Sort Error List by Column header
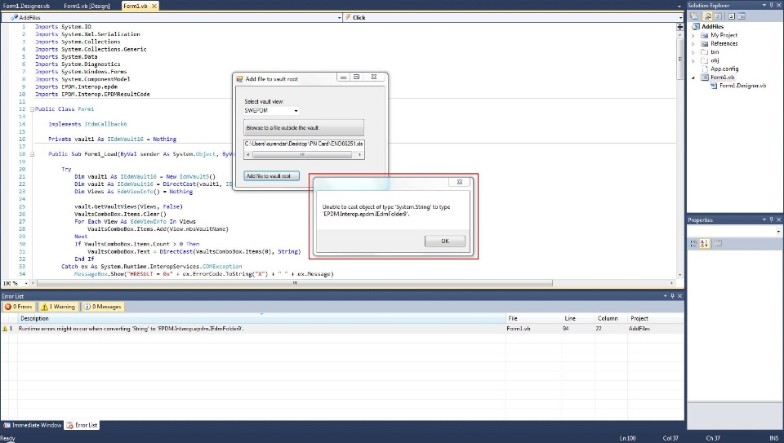 [x=612, y=318]
